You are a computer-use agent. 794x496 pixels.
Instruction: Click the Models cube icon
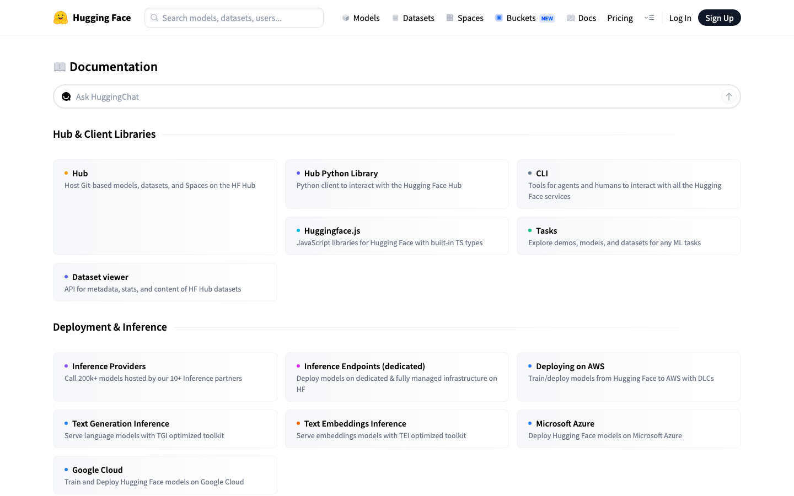click(x=346, y=18)
